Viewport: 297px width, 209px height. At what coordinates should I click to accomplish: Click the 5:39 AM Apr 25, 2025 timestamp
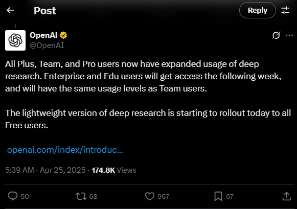45,170
